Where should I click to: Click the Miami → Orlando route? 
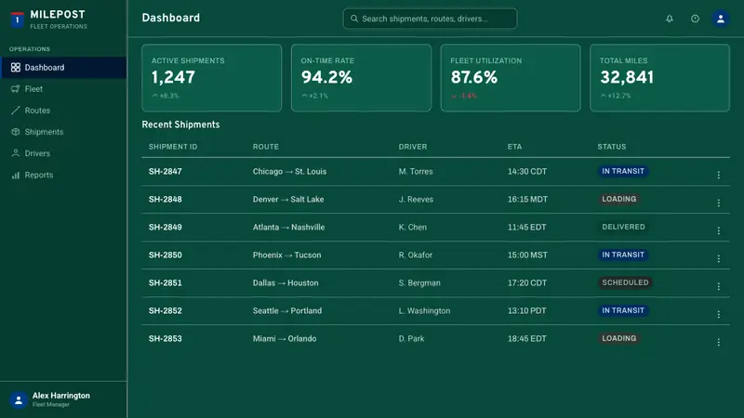click(x=285, y=339)
